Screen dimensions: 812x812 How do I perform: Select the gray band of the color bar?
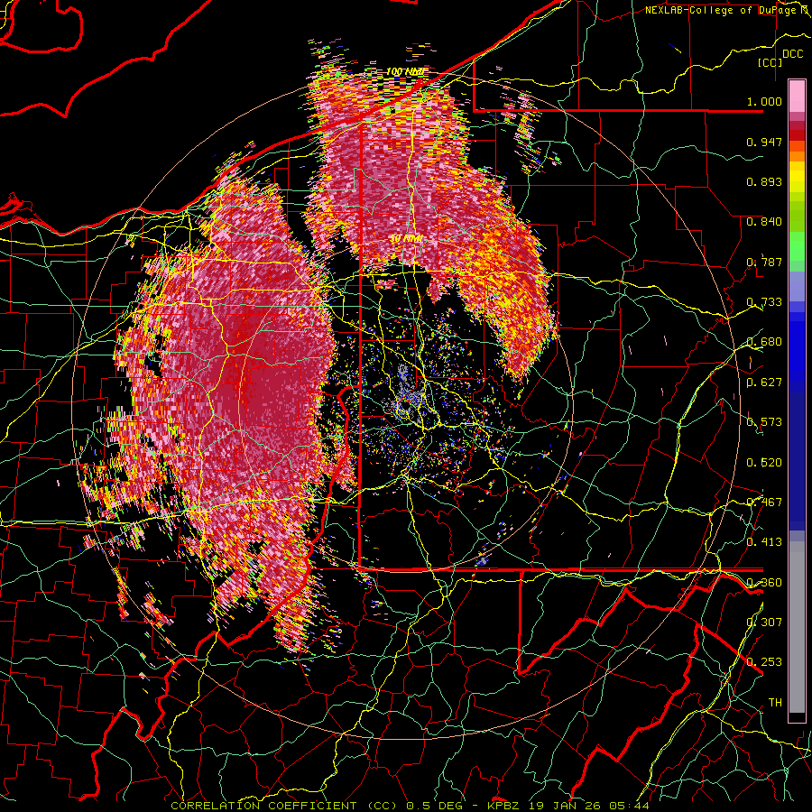click(x=797, y=627)
